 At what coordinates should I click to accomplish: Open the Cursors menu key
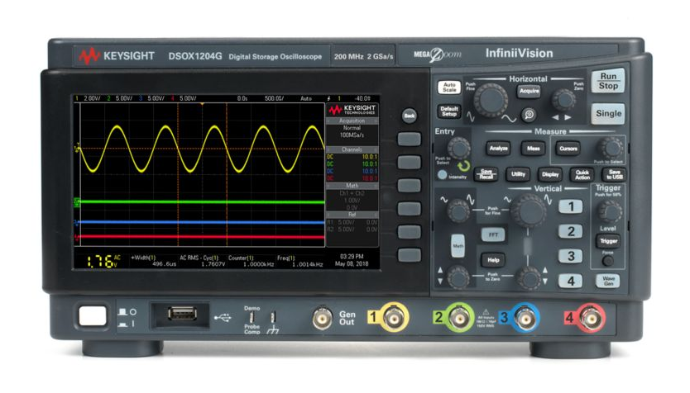pyautogui.click(x=568, y=149)
